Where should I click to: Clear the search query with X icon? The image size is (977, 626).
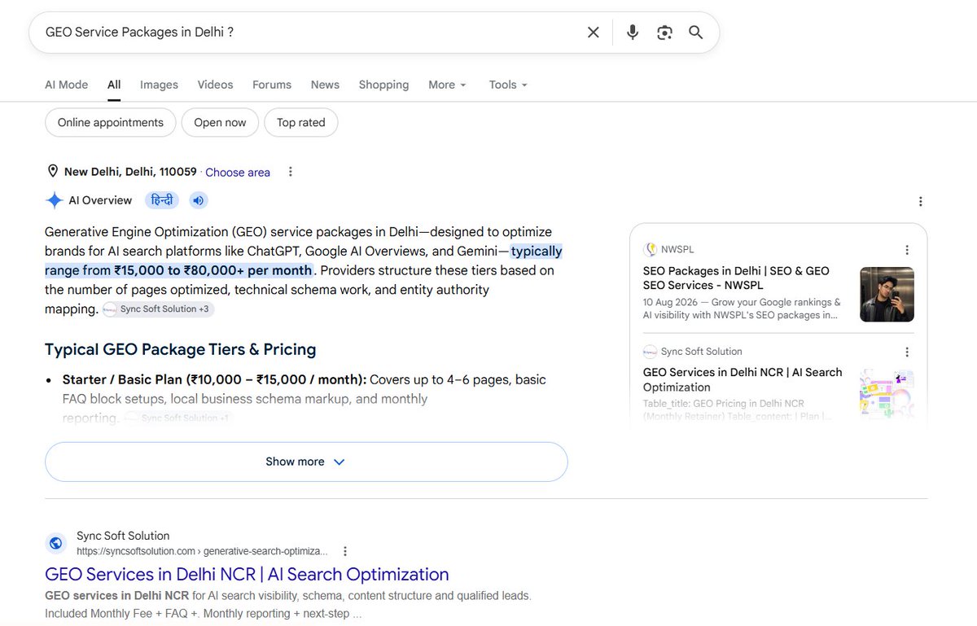594,33
